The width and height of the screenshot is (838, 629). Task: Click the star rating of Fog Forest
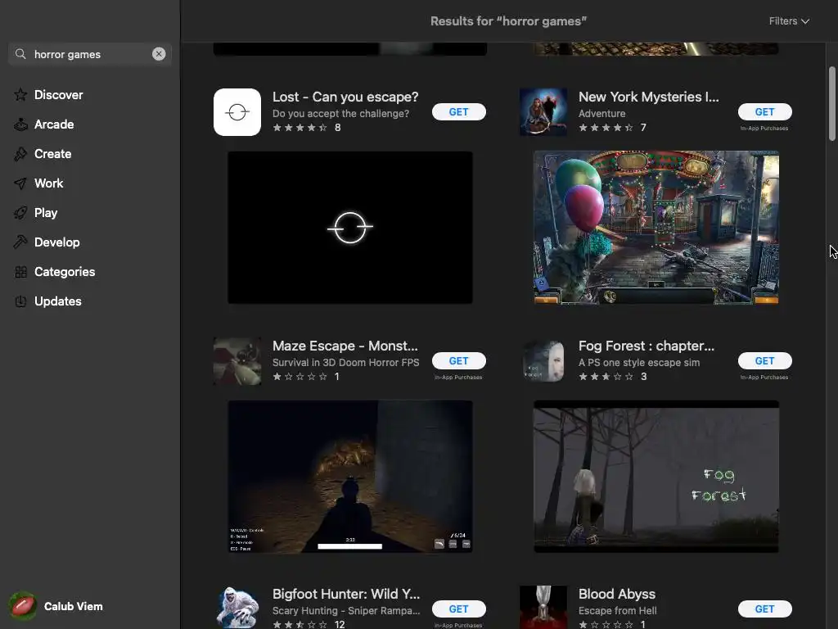coord(606,377)
